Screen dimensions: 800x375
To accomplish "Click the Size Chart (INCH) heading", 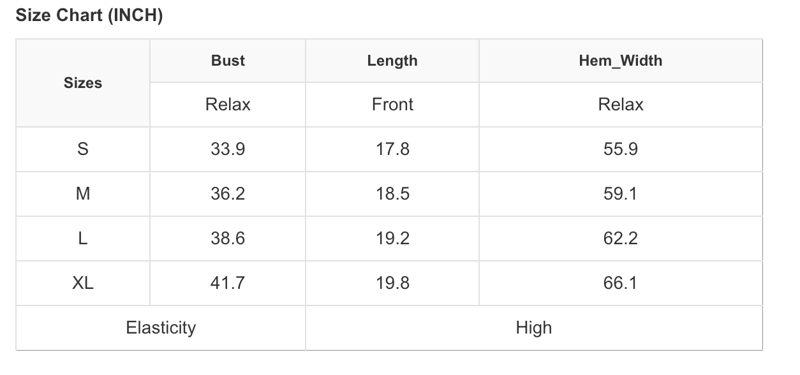I will coord(89,16).
